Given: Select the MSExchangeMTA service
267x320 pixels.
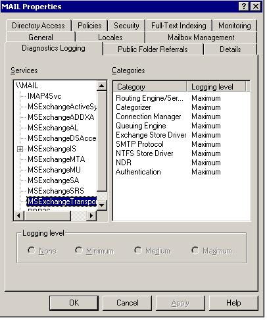Looking at the screenshot, I should [57, 159].
